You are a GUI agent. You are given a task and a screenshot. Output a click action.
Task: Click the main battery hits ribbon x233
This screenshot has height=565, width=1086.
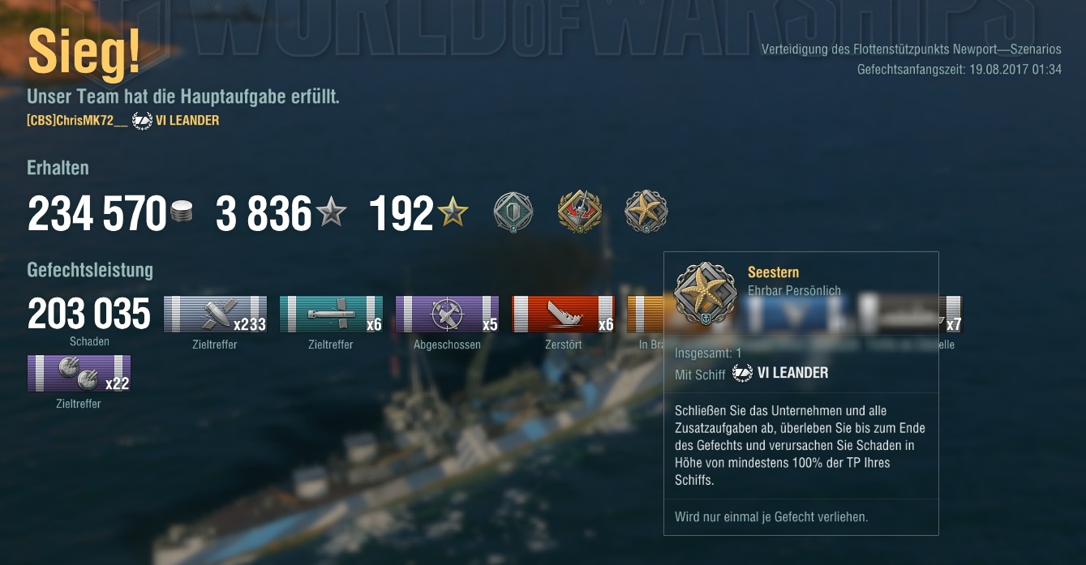point(215,315)
